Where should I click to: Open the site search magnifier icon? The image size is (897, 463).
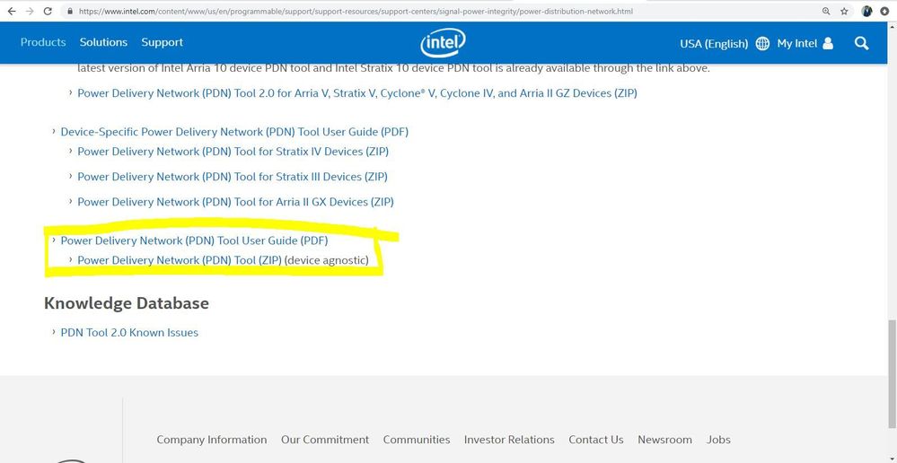(862, 43)
